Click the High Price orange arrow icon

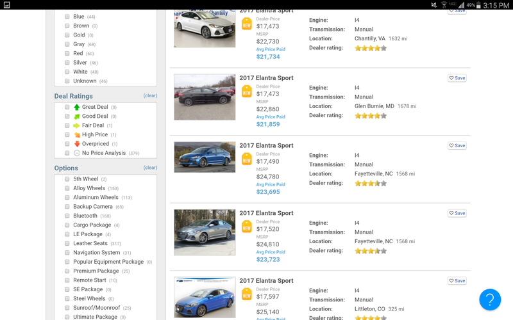(76, 134)
